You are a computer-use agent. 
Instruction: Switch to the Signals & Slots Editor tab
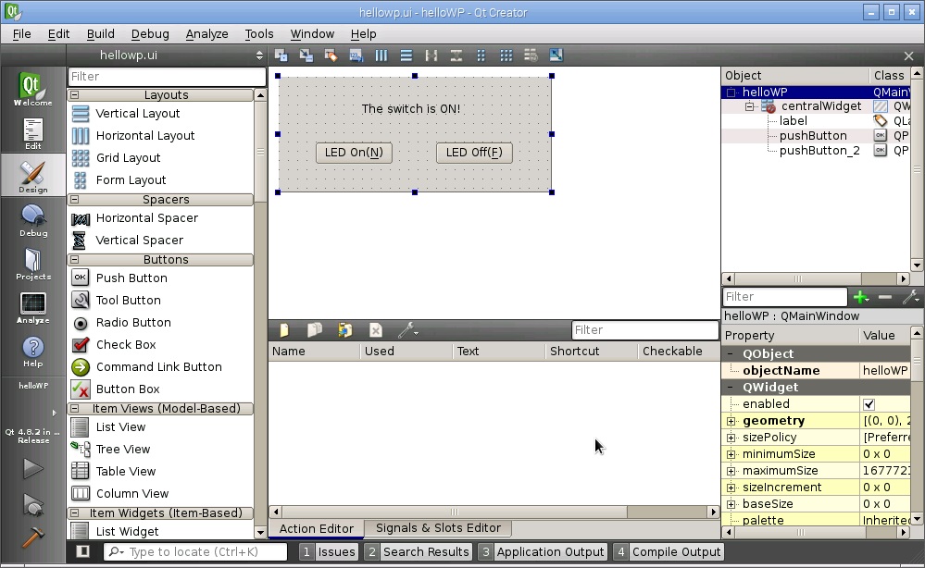click(x=438, y=528)
